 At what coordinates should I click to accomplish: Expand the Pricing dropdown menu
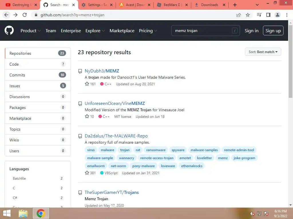tap(148, 31)
